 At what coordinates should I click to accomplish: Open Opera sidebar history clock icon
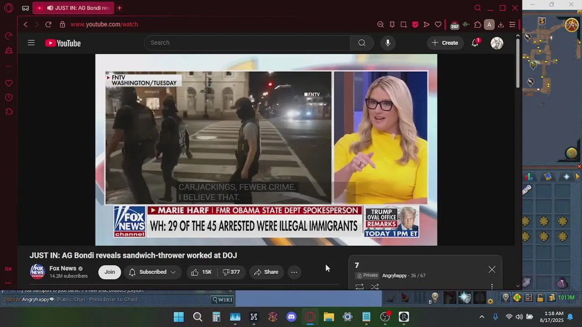[x=9, y=97]
